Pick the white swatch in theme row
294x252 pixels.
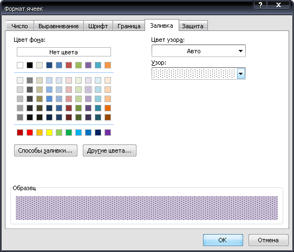point(20,65)
